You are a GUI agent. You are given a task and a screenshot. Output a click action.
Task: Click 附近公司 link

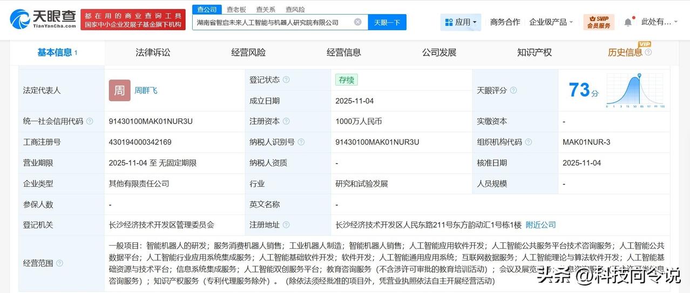click(540, 225)
